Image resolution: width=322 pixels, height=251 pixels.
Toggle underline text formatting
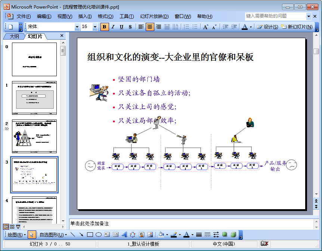tap(122, 27)
